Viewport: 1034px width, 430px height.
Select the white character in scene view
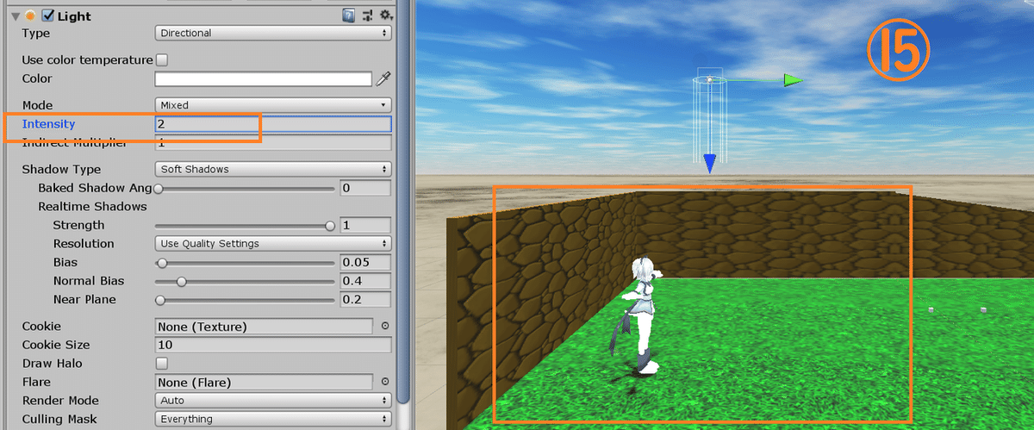point(643,315)
